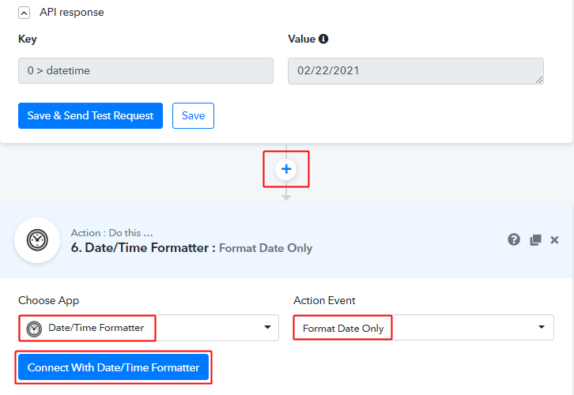Click Connect With Date/Time Formatter
574x395 pixels.
114,367
